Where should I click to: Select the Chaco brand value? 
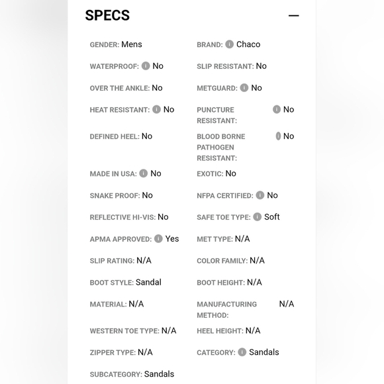coord(248,44)
